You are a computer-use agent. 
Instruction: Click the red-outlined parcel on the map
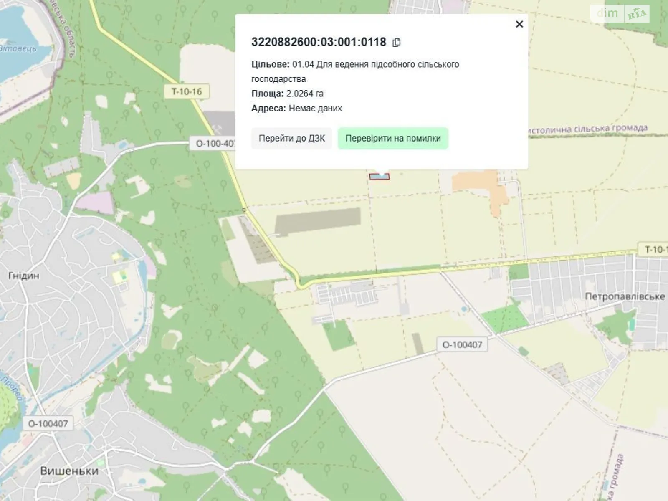[x=379, y=177]
